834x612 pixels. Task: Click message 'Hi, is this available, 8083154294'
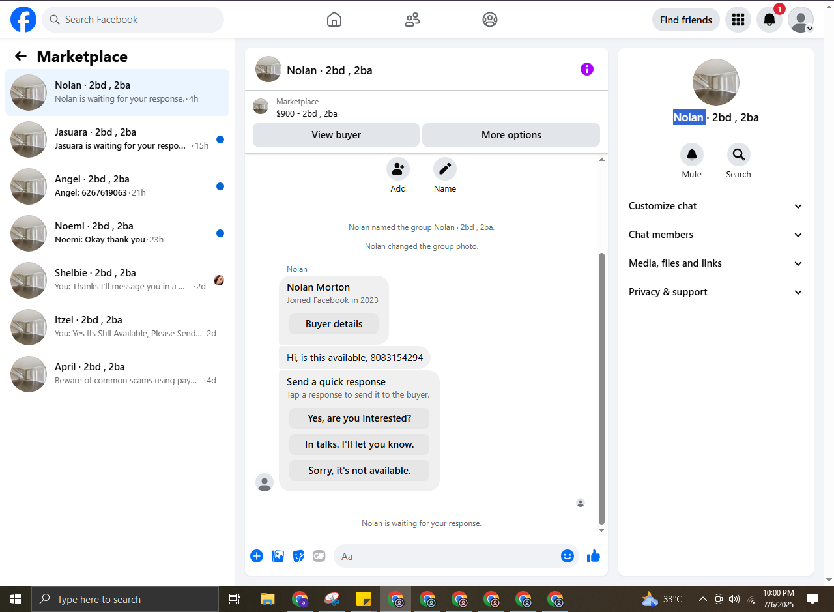[355, 358]
